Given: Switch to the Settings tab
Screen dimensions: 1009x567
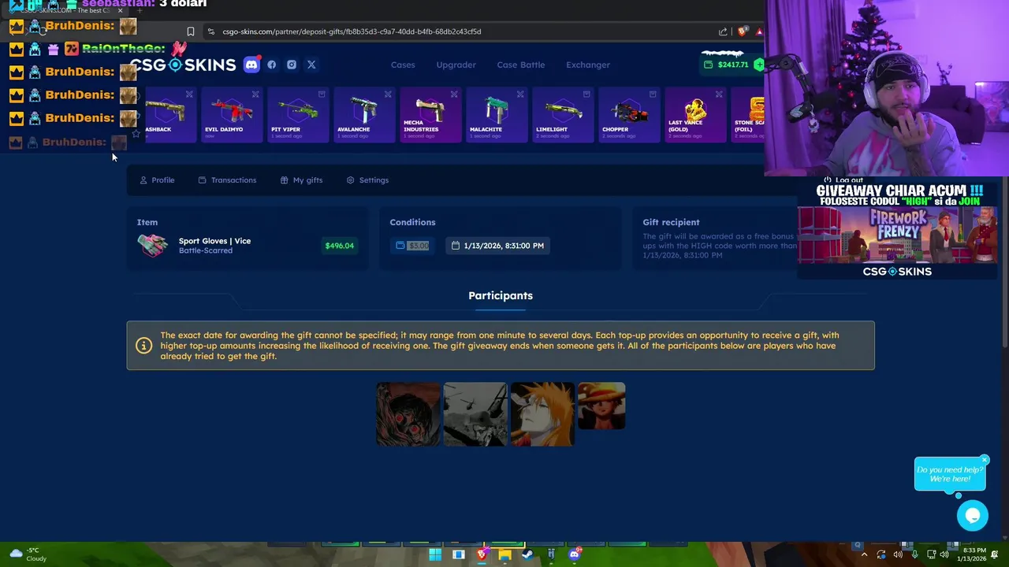Looking at the screenshot, I should tap(367, 180).
